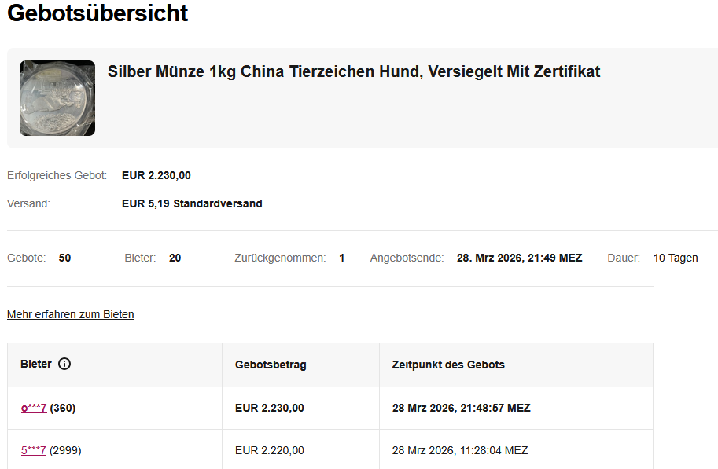Click the EUR 2.220,00 bid amount

[270, 450]
